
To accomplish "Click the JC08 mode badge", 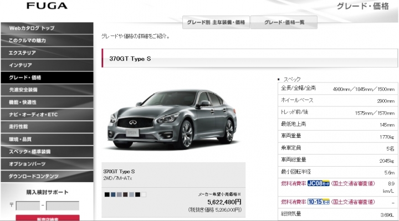I will coord(318,183).
